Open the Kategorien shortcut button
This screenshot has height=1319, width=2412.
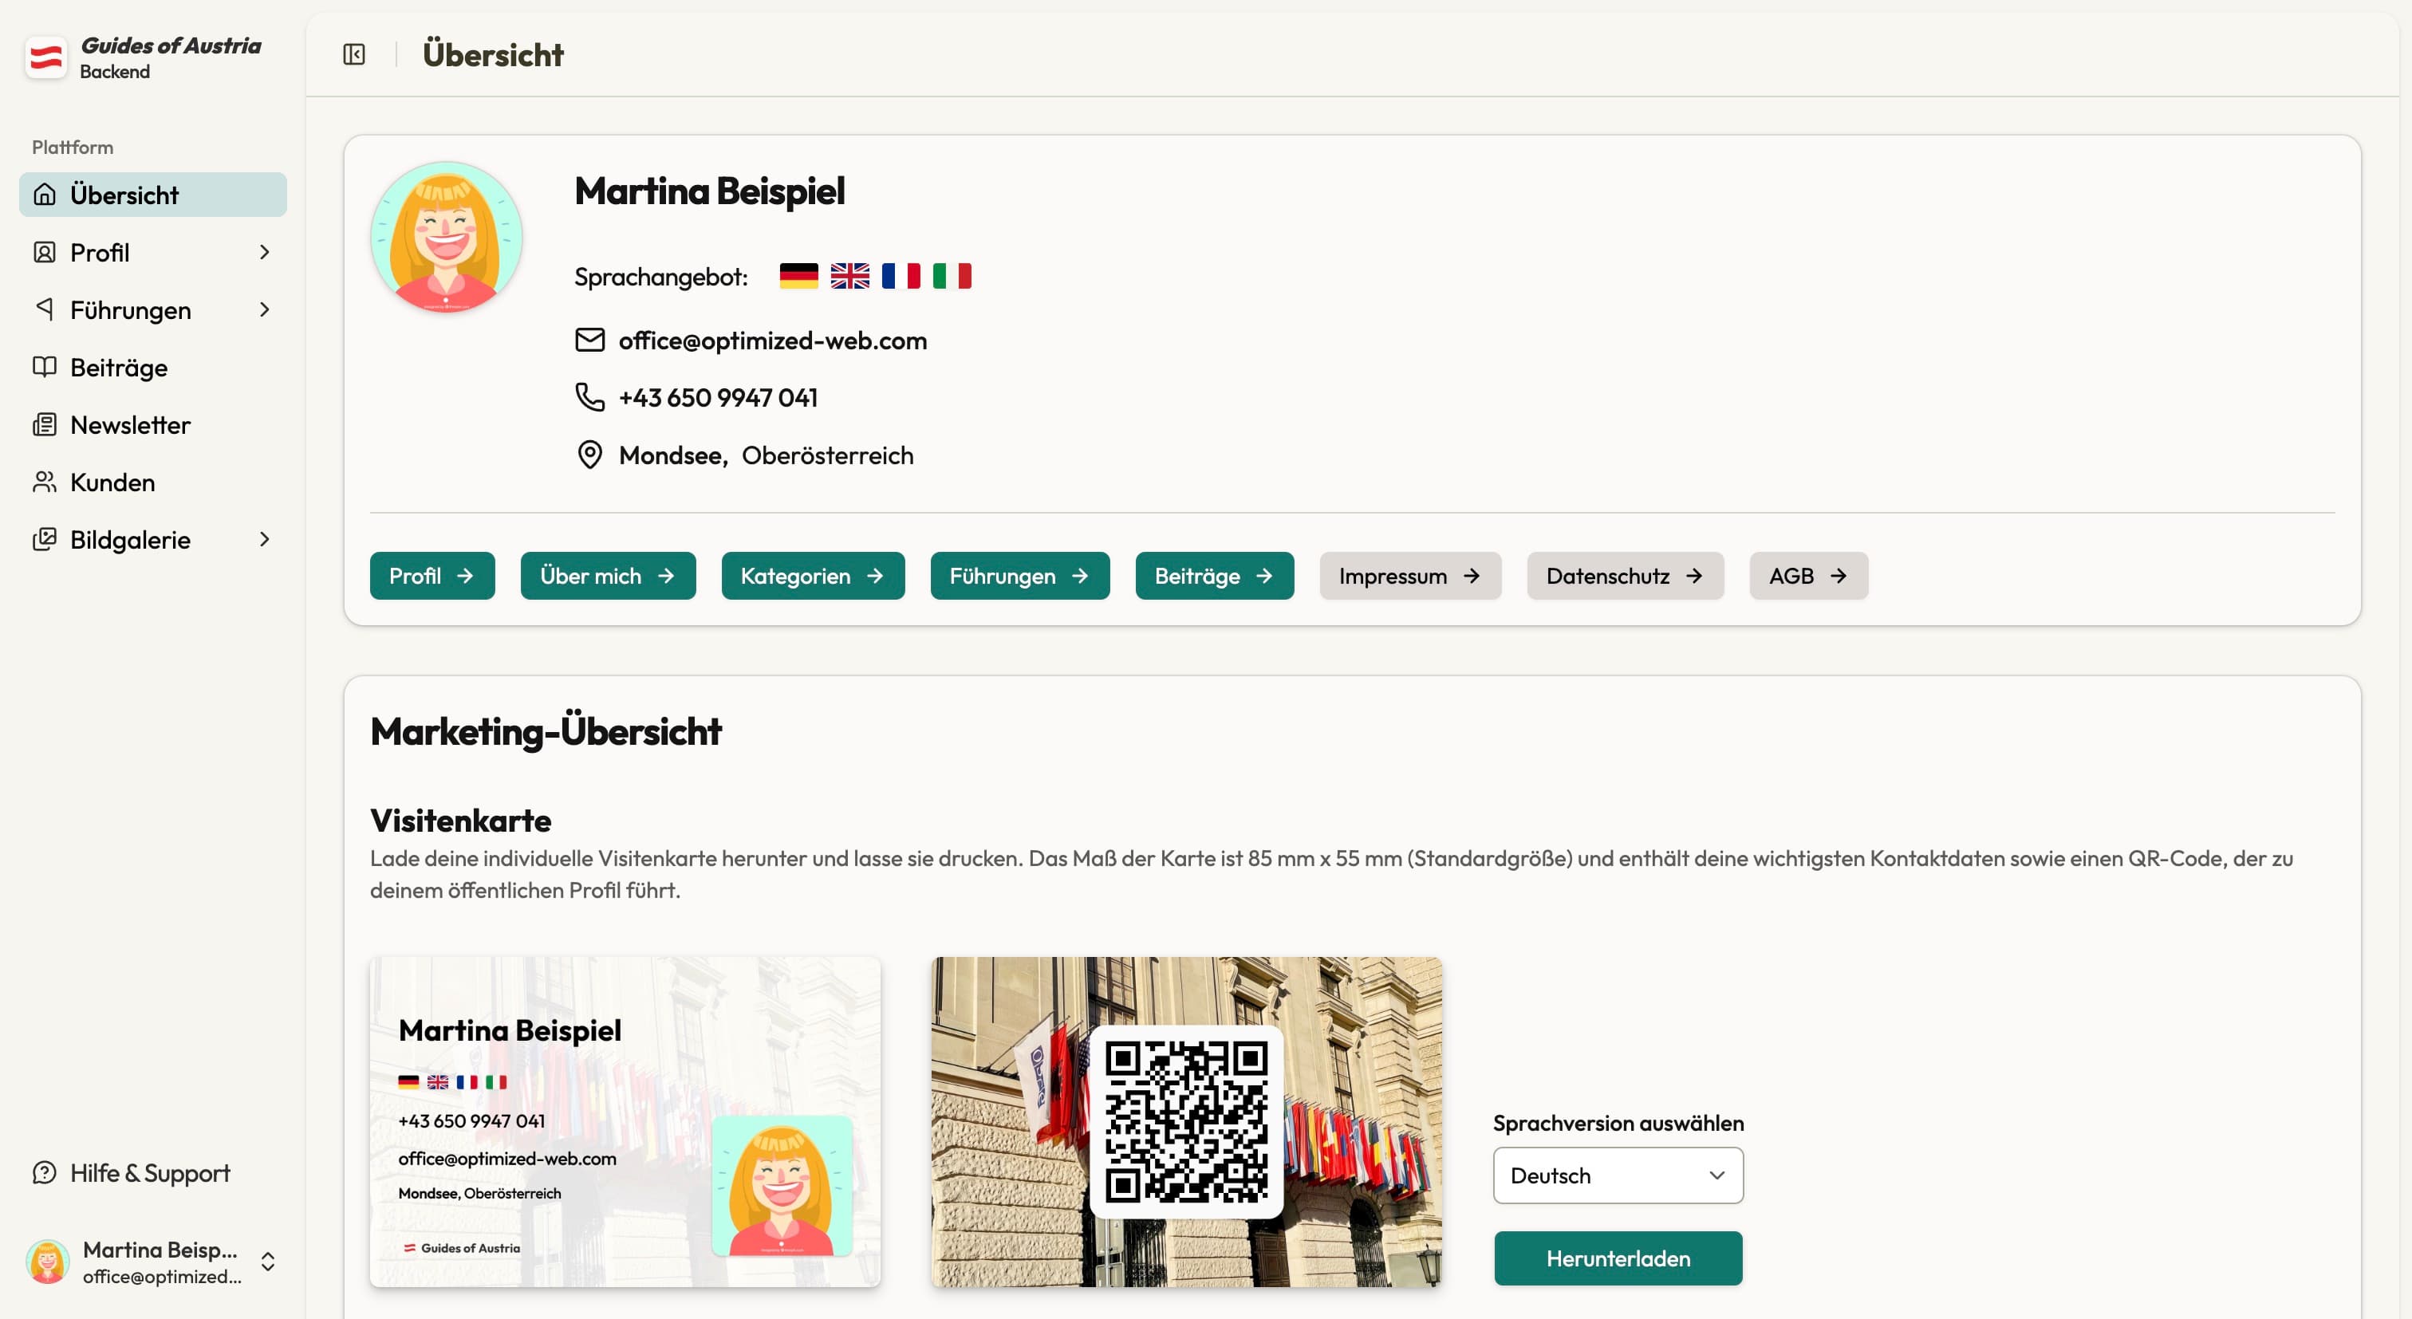(x=813, y=576)
